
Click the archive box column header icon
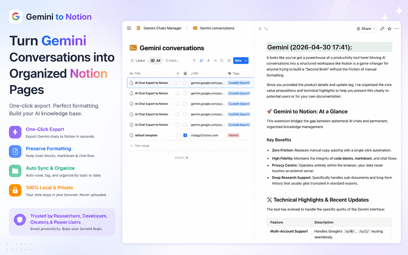pos(185,73)
